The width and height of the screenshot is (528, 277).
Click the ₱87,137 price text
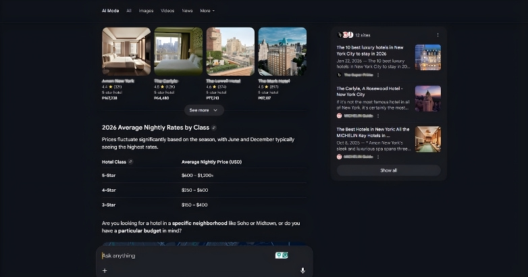click(x=264, y=98)
